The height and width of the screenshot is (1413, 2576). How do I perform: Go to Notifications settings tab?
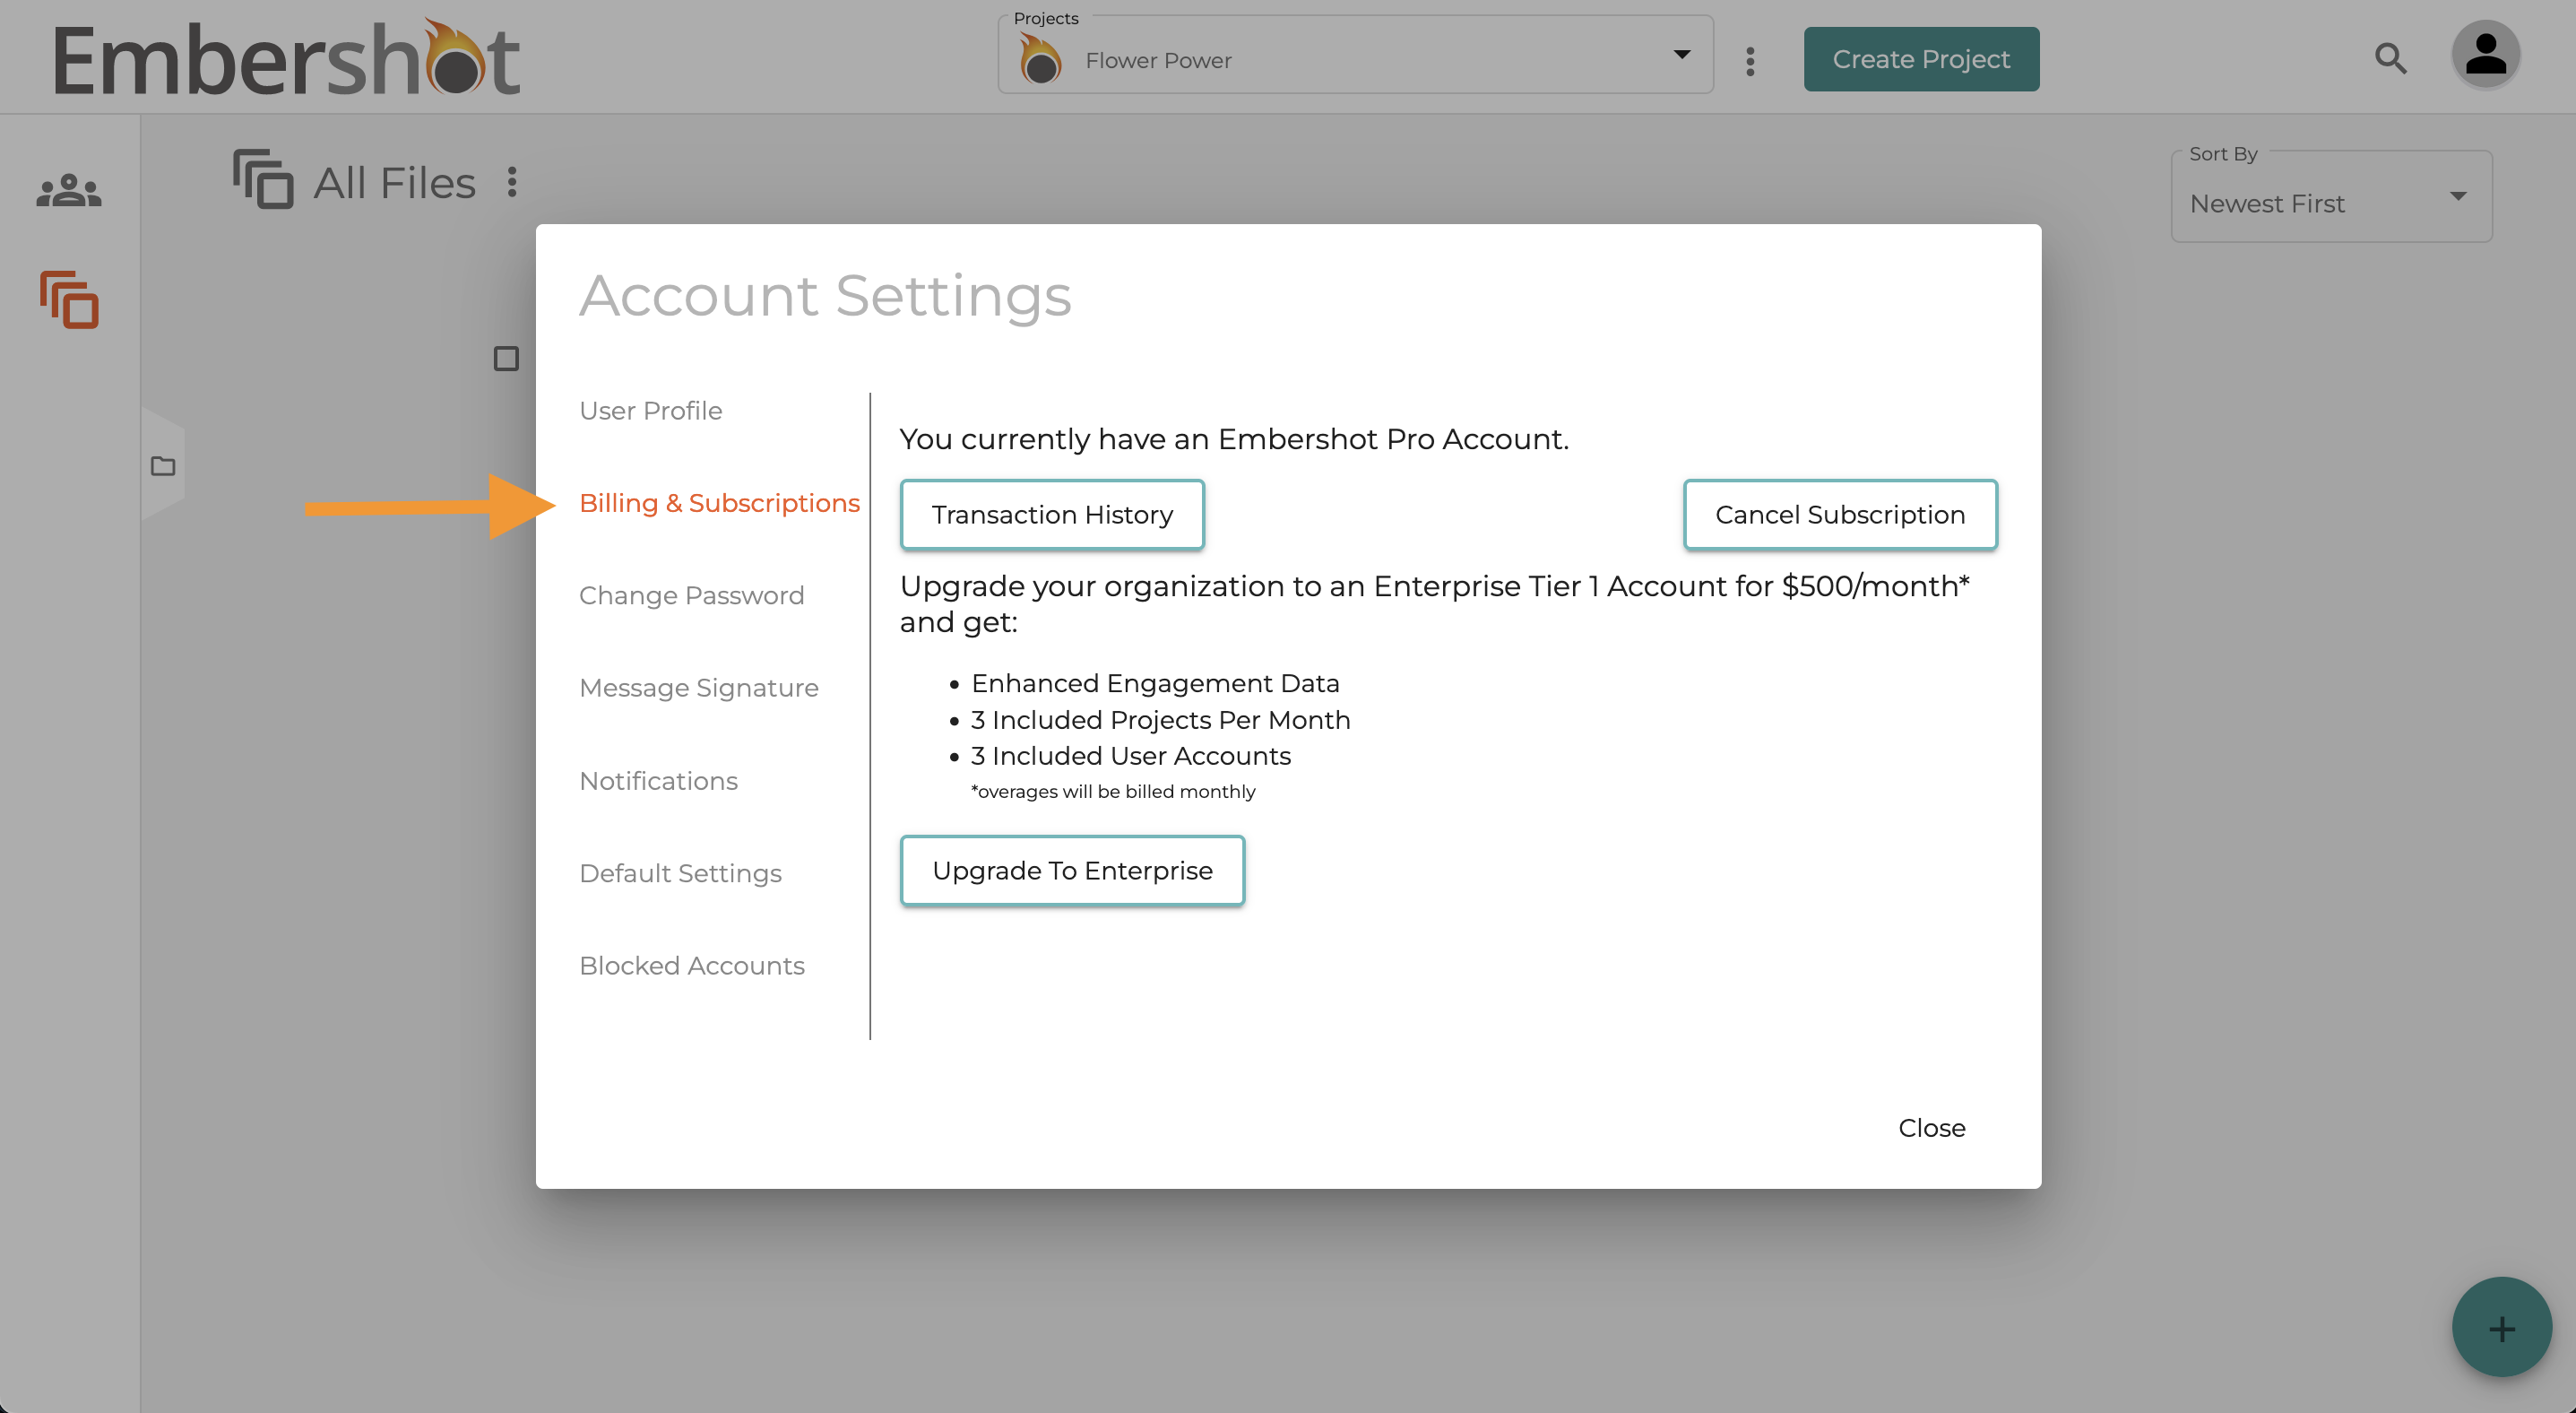tap(658, 781)
